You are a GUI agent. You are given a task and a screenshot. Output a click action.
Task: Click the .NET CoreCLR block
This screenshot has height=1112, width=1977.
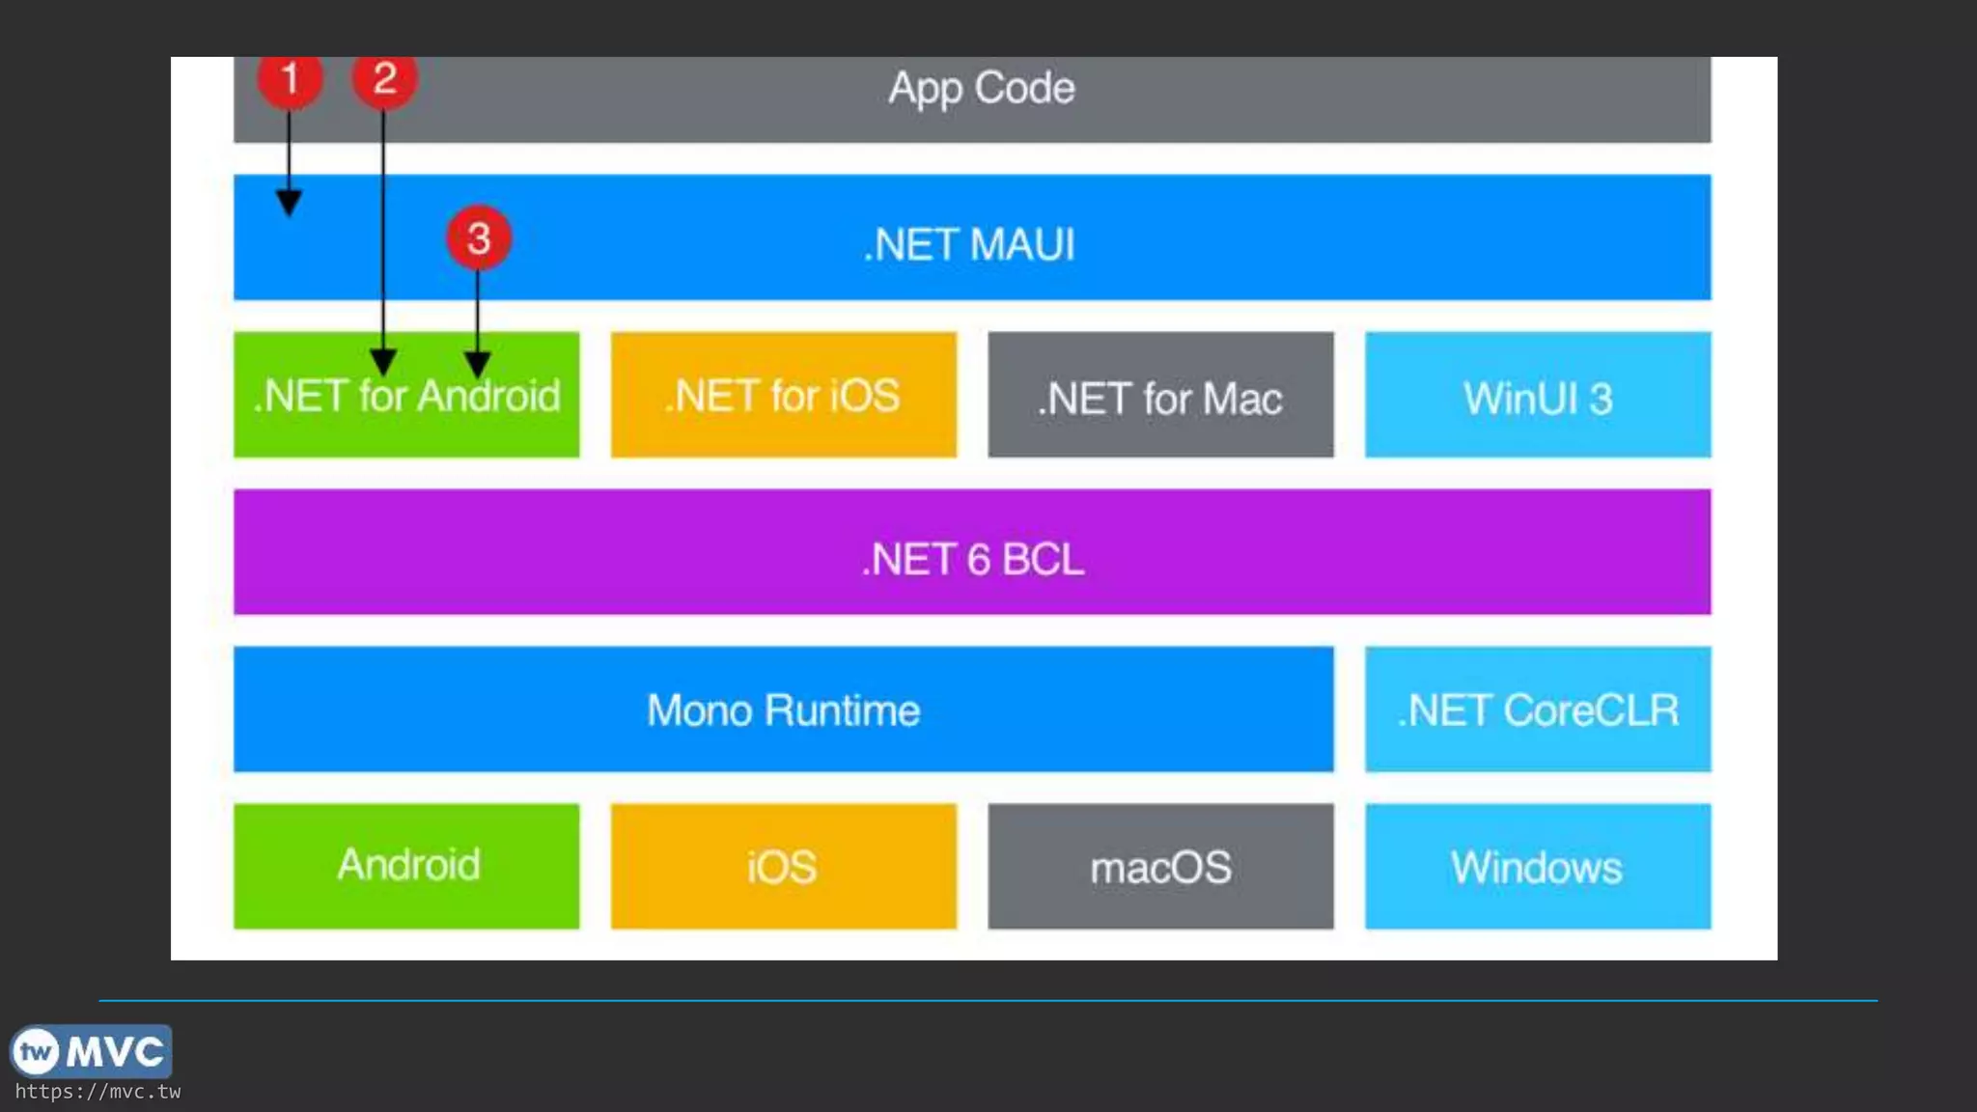(x=1537, y=709)
